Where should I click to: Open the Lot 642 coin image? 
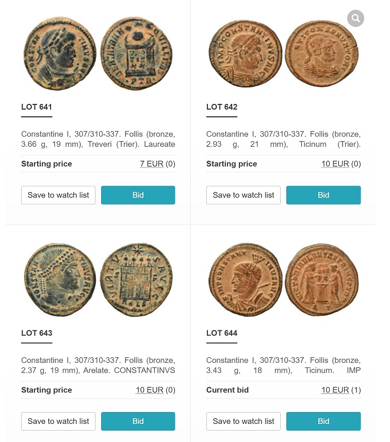(x=283, y=54)
